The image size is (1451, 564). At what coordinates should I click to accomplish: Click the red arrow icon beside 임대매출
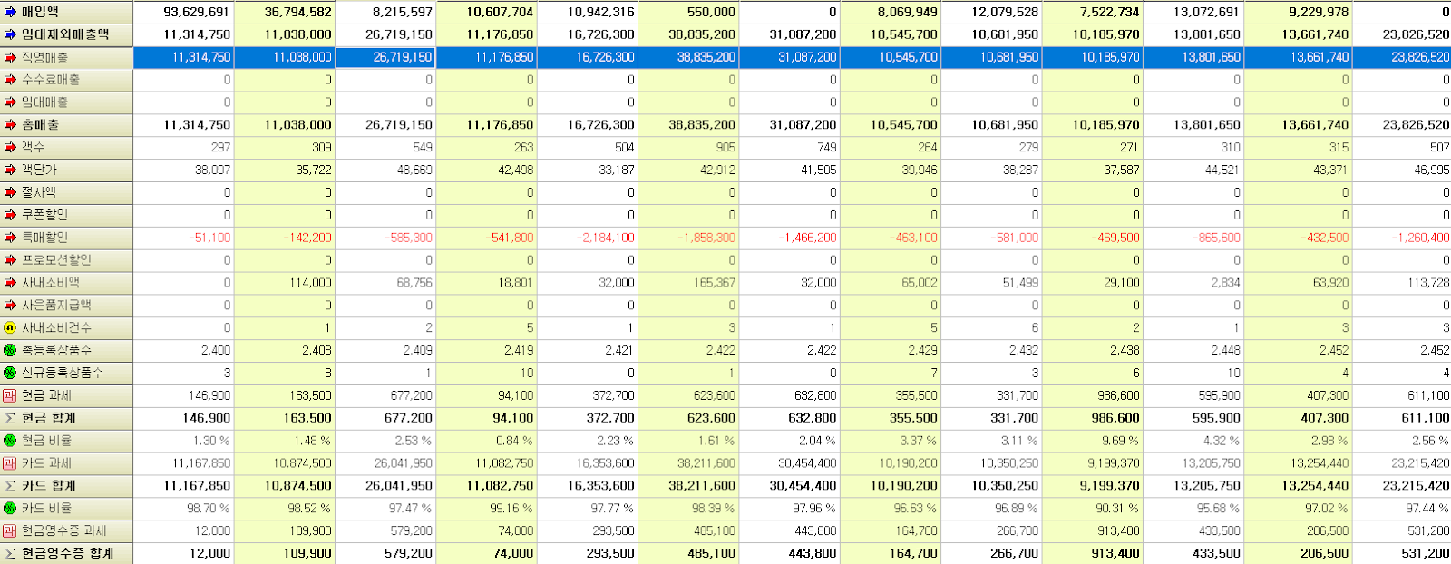[x=10, y=102]
